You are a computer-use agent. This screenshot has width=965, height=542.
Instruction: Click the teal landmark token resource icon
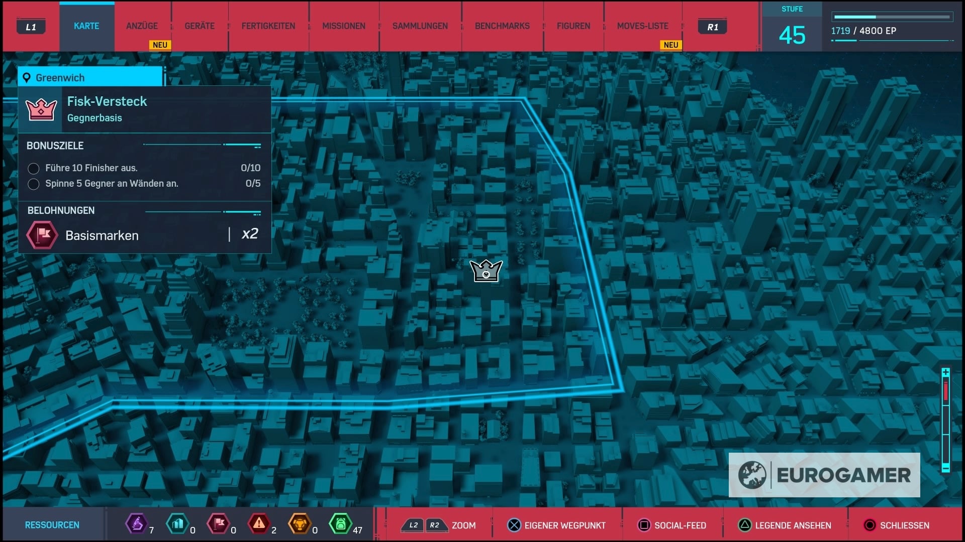point(177,524)
